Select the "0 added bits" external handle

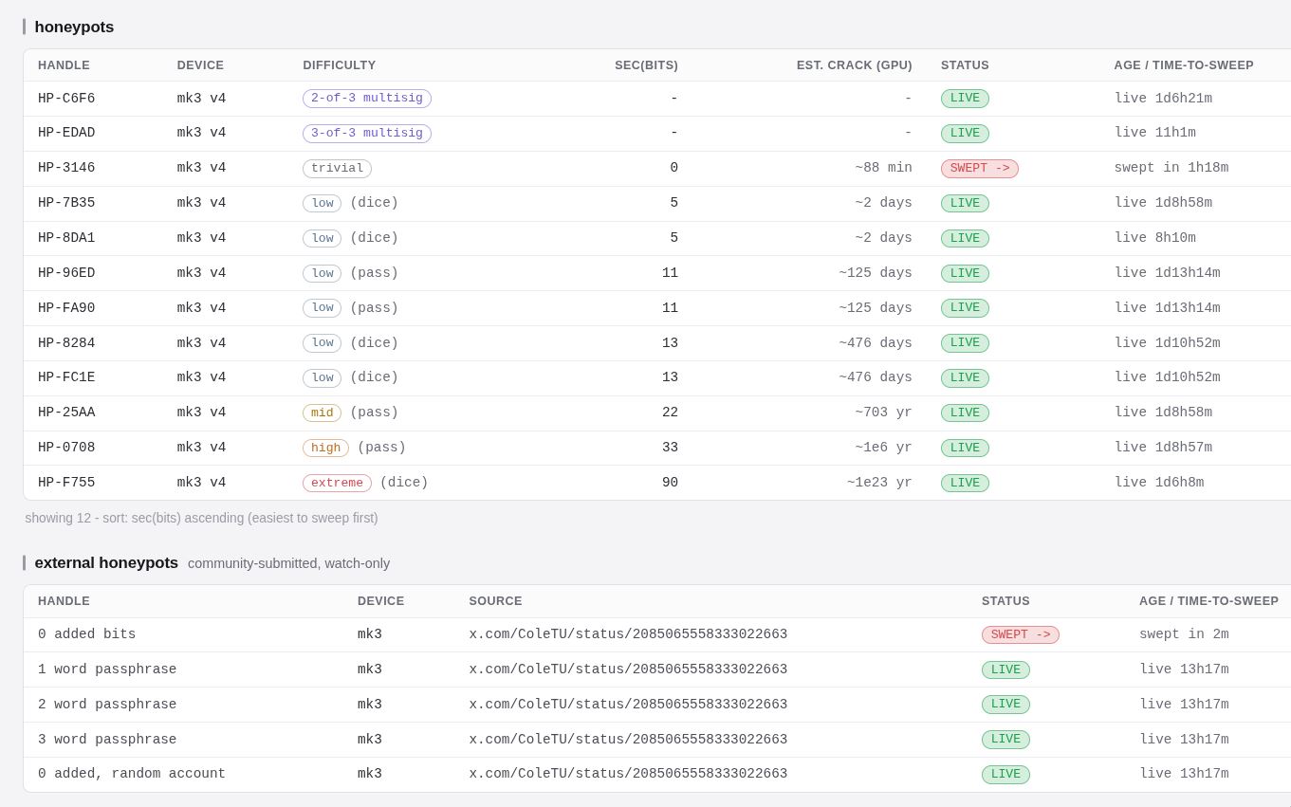point(87,634)
